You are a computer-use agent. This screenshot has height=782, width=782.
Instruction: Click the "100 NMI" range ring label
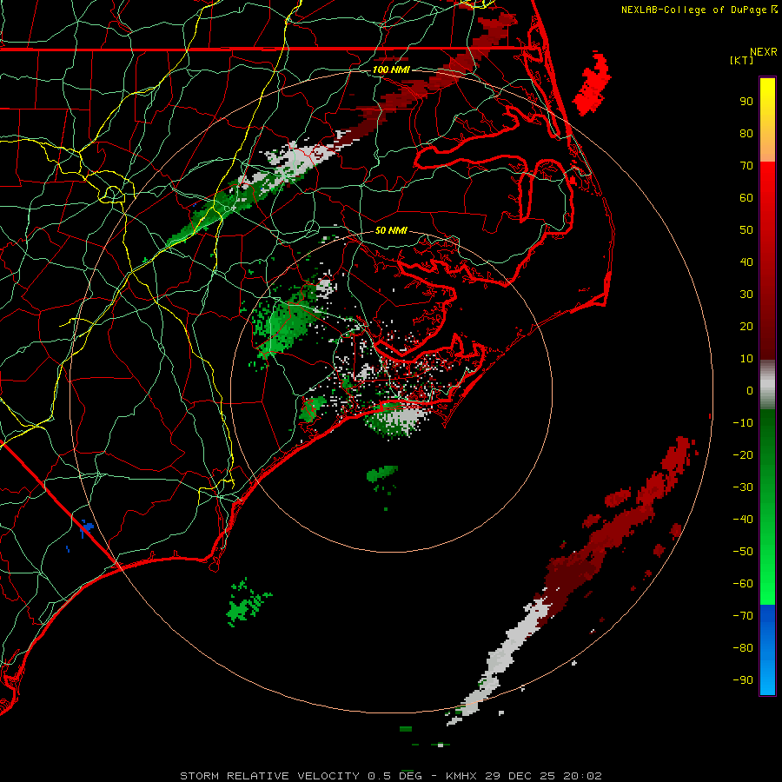390,70
